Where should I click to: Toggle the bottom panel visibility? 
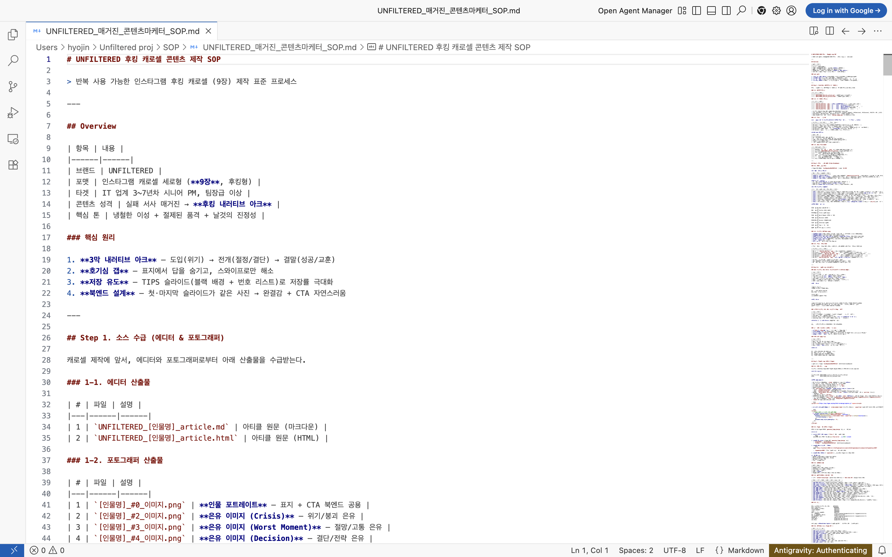pos(711,11)
